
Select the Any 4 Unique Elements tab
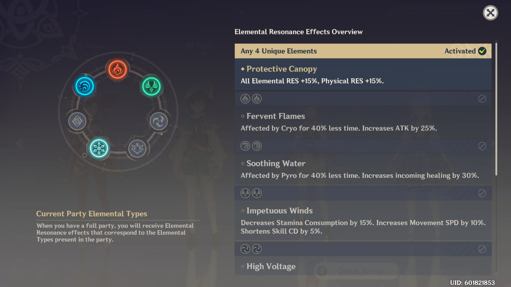[x=363, y=51]
